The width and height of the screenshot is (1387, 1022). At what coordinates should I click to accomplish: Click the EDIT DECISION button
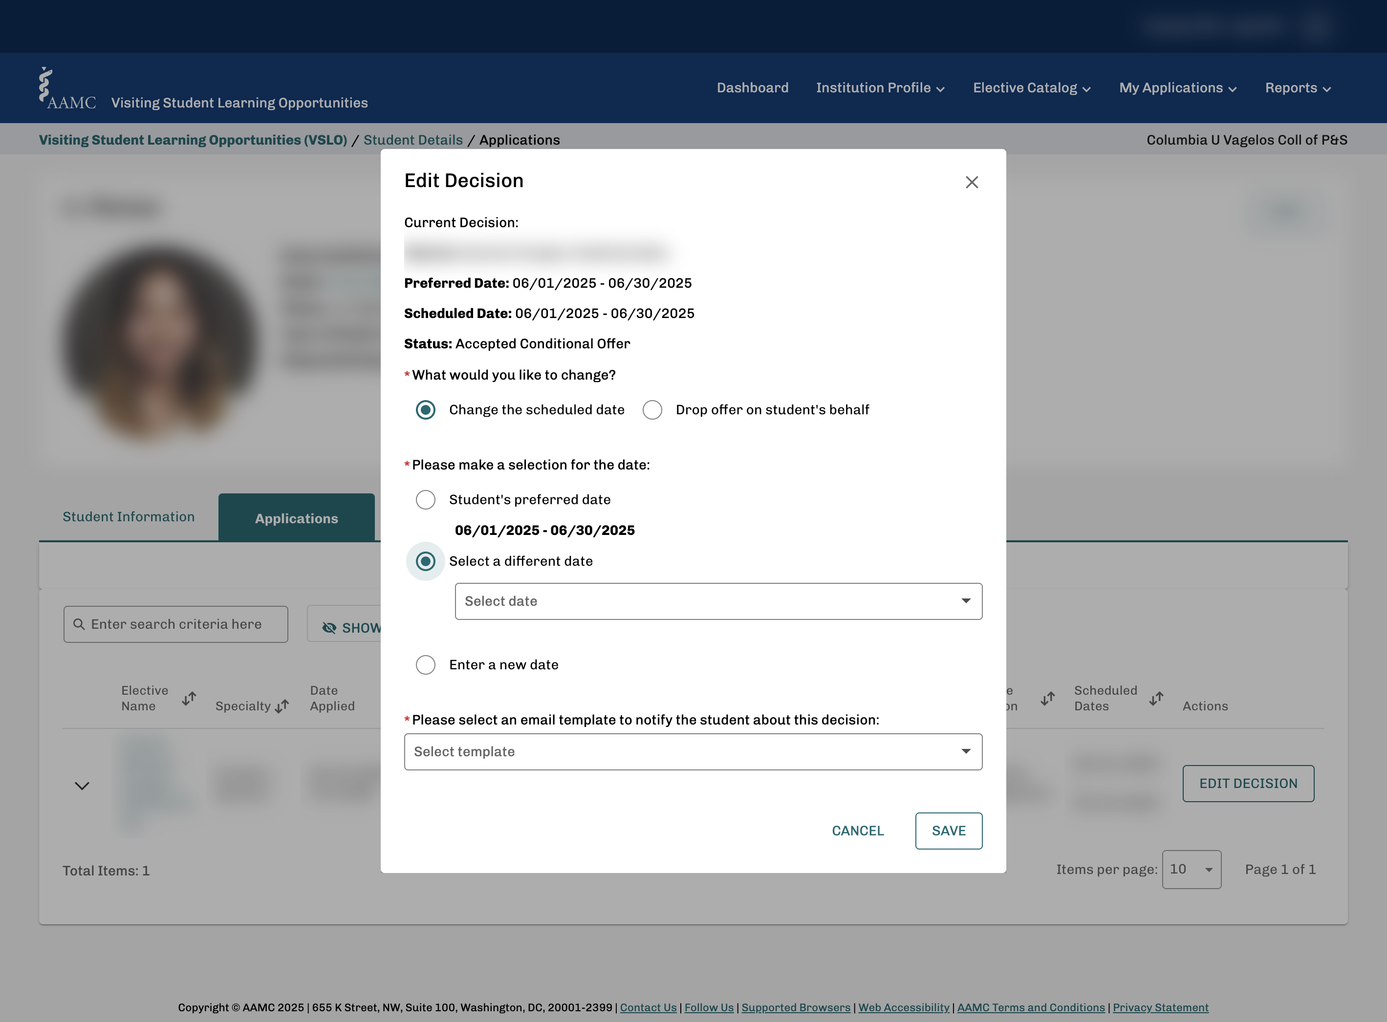[x=1248, y=783]
